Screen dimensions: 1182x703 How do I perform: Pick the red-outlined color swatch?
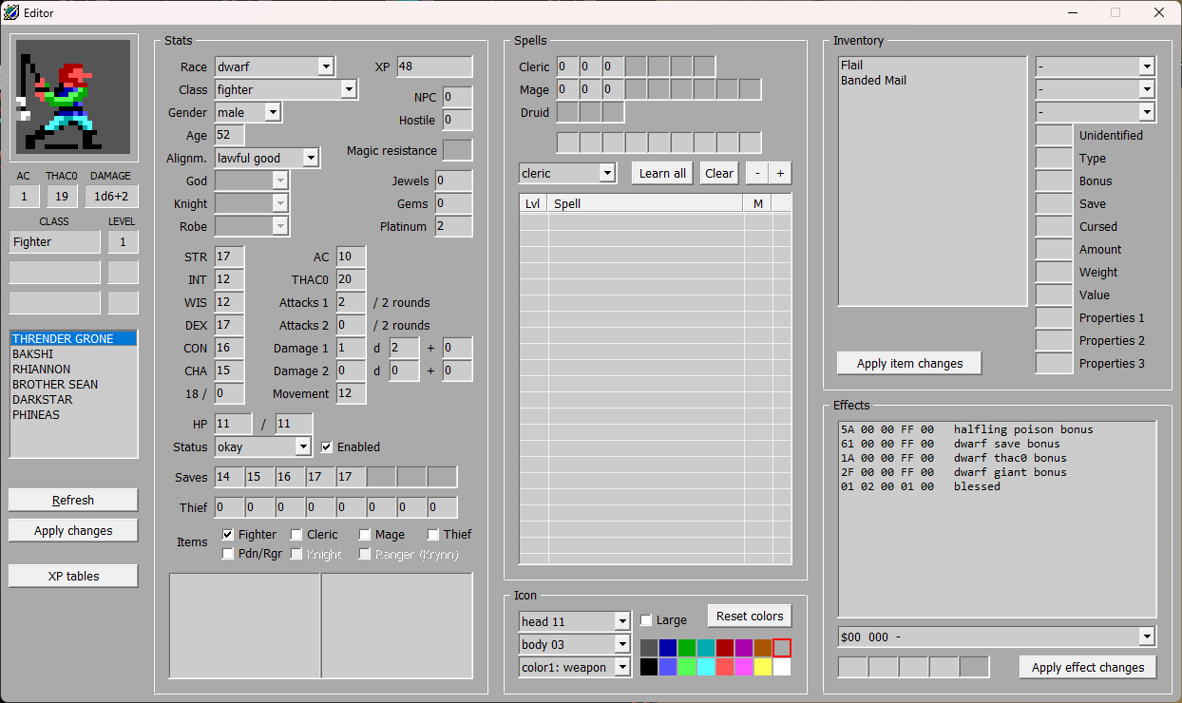coord(782,648)
